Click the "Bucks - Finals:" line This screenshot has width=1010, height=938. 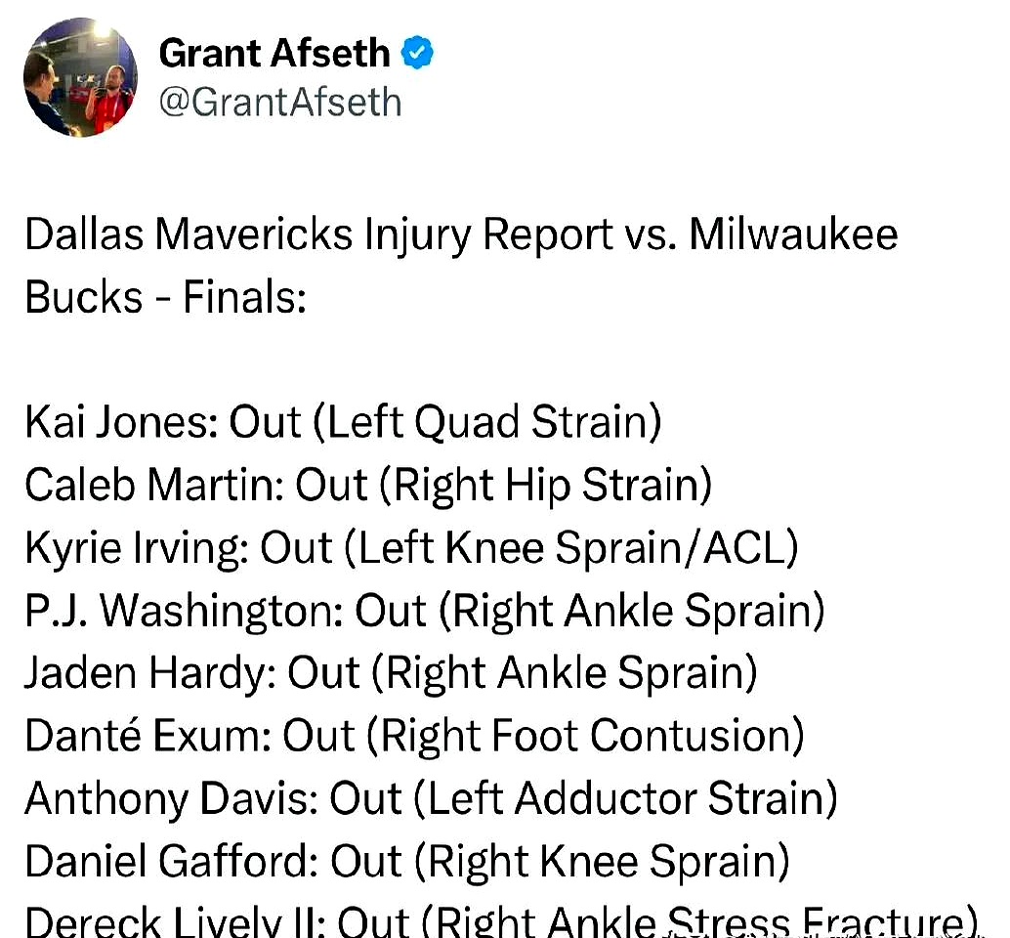pyautogui.click(x=166, y=297)
